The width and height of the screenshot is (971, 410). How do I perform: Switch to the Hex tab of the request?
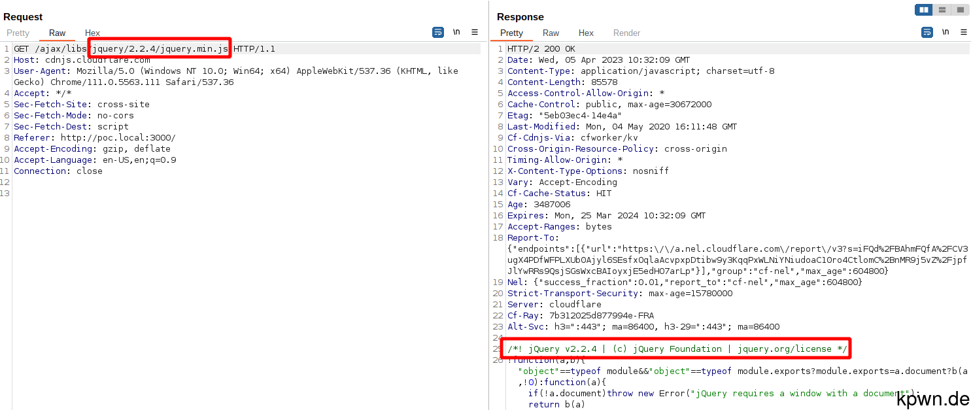tap(92, 33)
